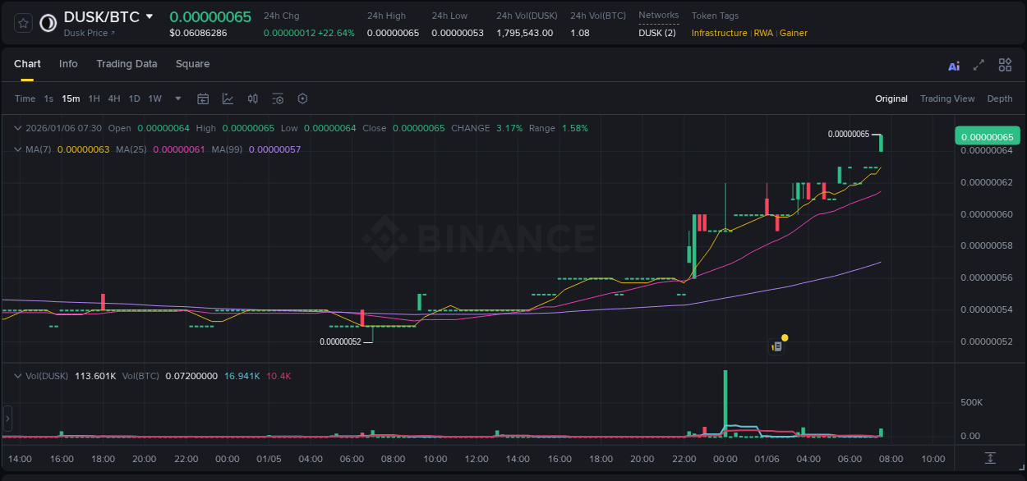The height and width of the screenshot is (481, 1027).
Task: Launch the Binance Ai assistant
Action: pos(953,65)
